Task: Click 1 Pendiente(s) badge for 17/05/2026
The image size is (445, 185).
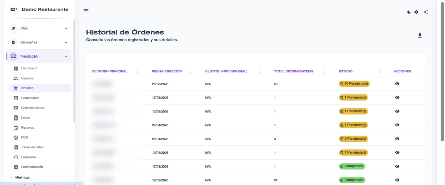Action: 353,98
